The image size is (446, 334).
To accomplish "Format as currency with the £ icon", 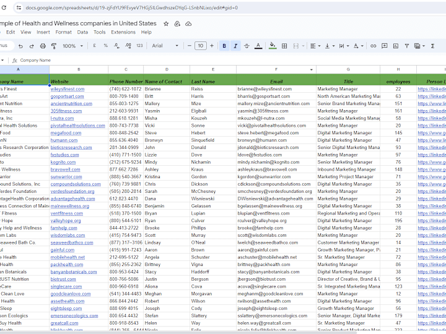I will [x=94, y=46].
